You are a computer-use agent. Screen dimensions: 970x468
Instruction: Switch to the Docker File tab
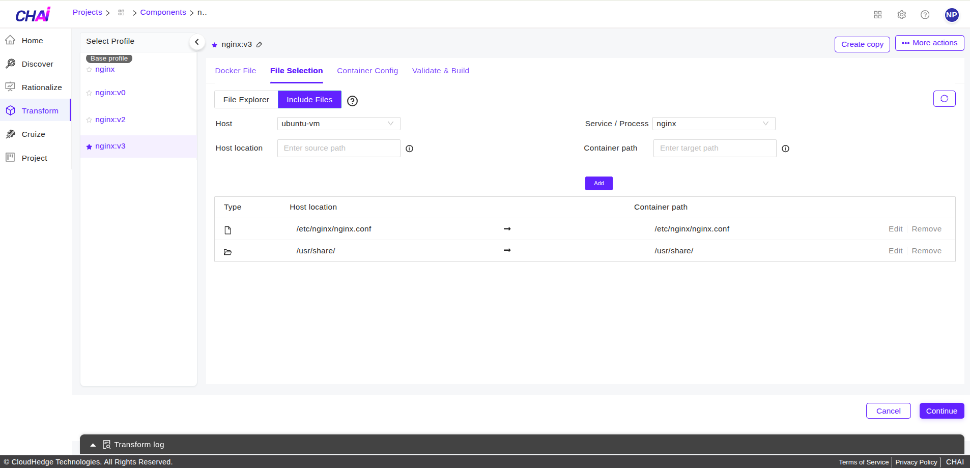click(236, 71)
